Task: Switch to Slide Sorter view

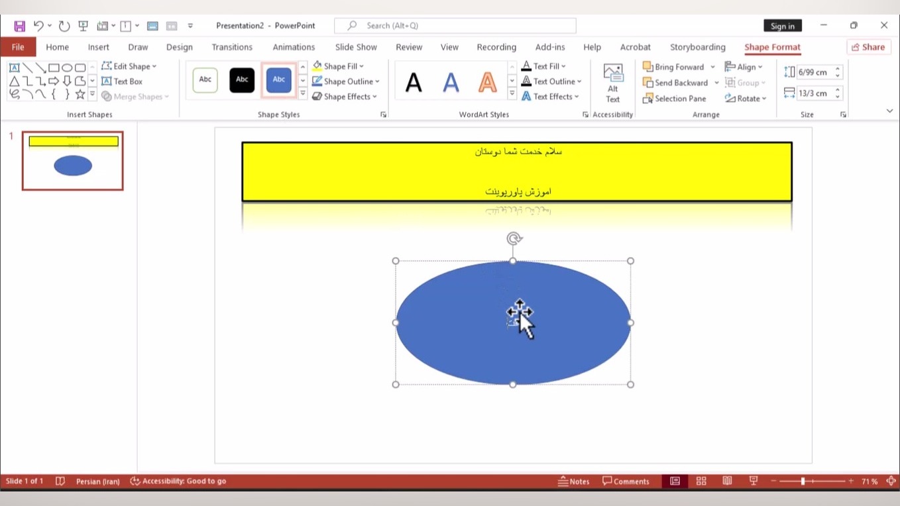Action: click(701, 481)
